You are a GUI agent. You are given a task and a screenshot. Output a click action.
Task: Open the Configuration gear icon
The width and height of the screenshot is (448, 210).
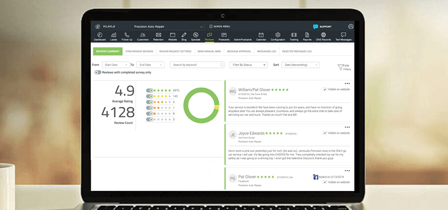277,35
